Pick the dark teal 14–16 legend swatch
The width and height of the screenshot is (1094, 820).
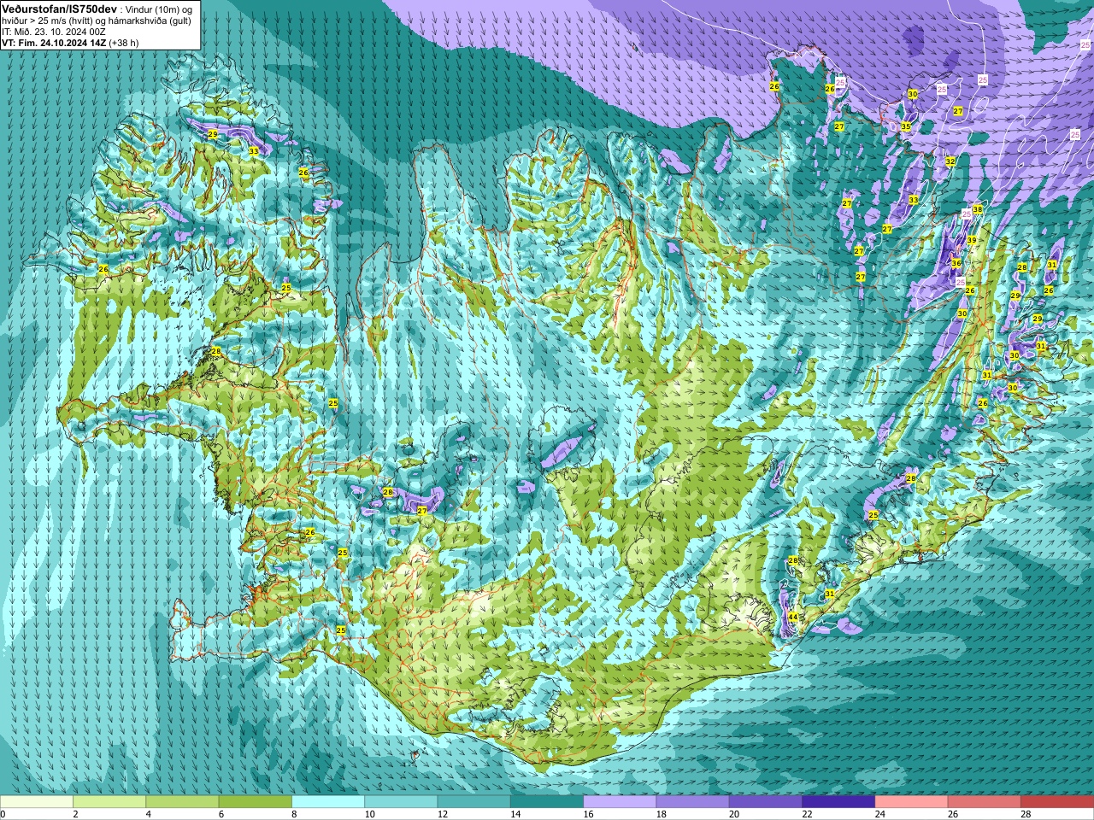click(547, 802)
